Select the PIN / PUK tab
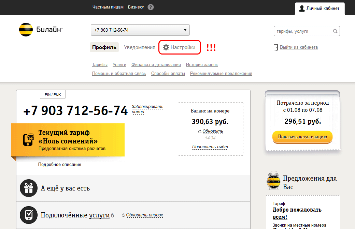The image size is (355, 229). [53, 94]
